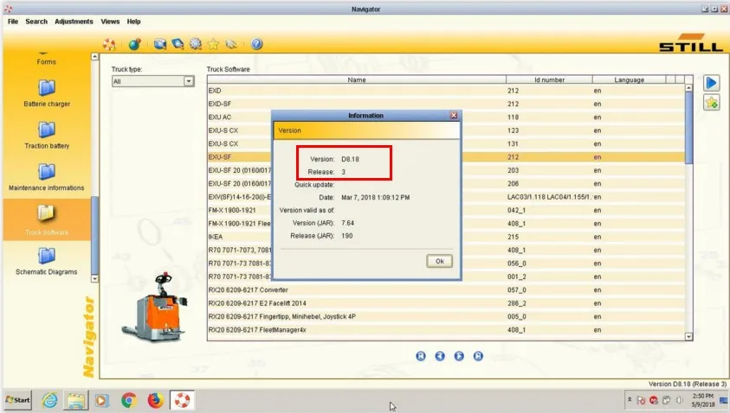Go to last page with navigation arrow
The width and height of the screenshot is (730, 413).
coord(478,356)
